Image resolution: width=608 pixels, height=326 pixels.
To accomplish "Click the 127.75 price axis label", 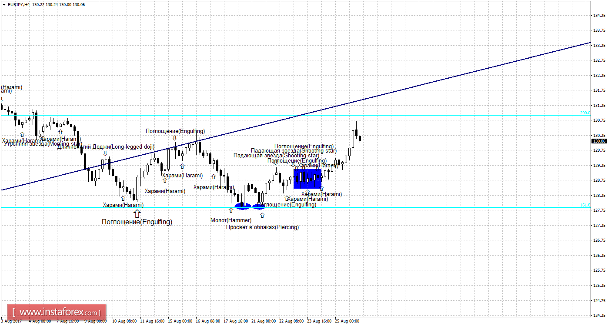I will pyautogui.click(x=600, y=210).
